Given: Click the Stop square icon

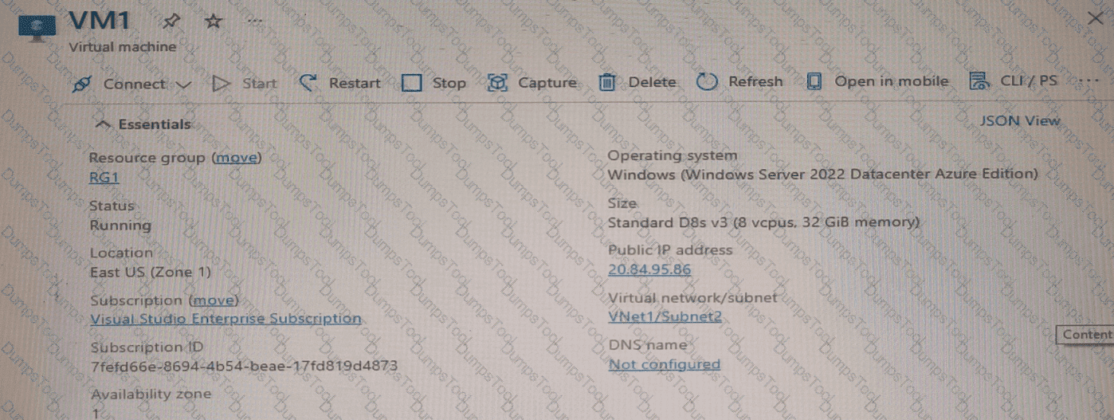Looking at the screenshot, I should (x=411, y=83).
